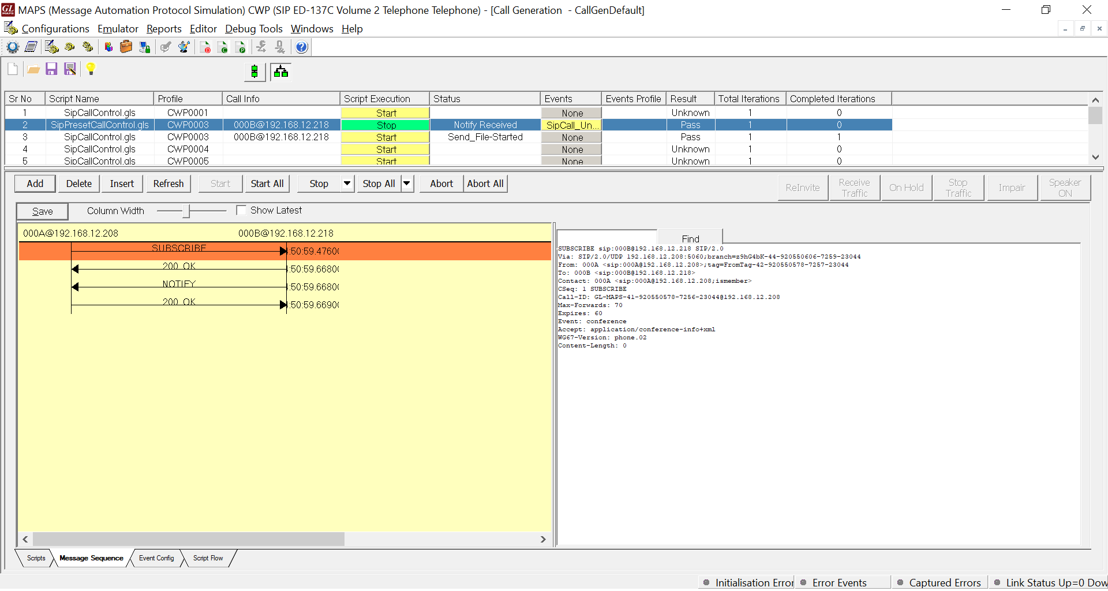This screenshot has width=1108, height=591.
Task: Open Help question mark icon
Action: point(301,47)
